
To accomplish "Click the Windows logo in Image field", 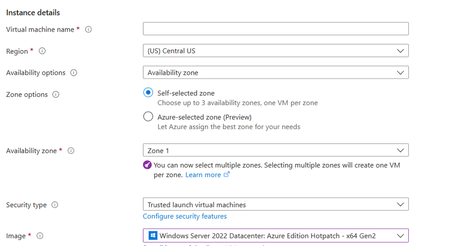I will click(x=152, y=236).
